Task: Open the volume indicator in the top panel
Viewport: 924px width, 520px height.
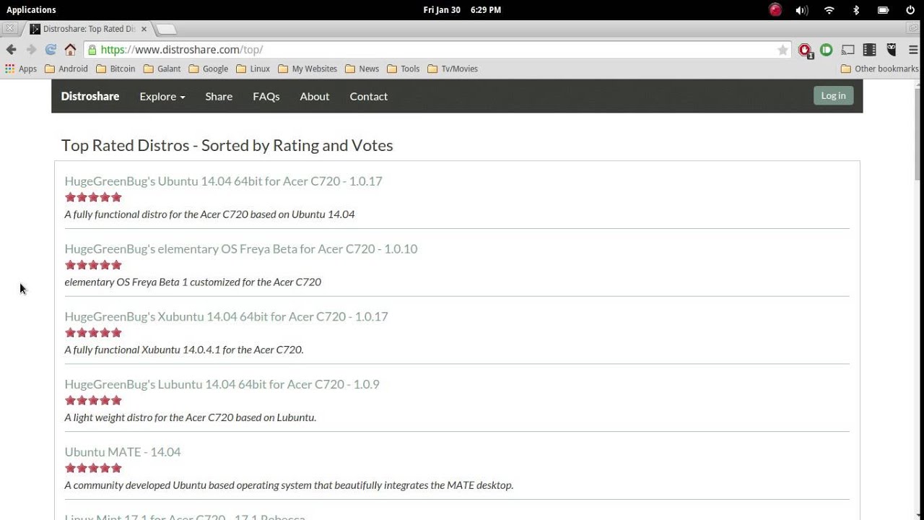Action: click(801, 10)
